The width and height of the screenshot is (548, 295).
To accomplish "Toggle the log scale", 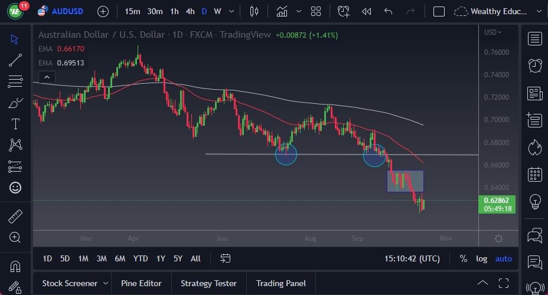I will click(482, 258).
